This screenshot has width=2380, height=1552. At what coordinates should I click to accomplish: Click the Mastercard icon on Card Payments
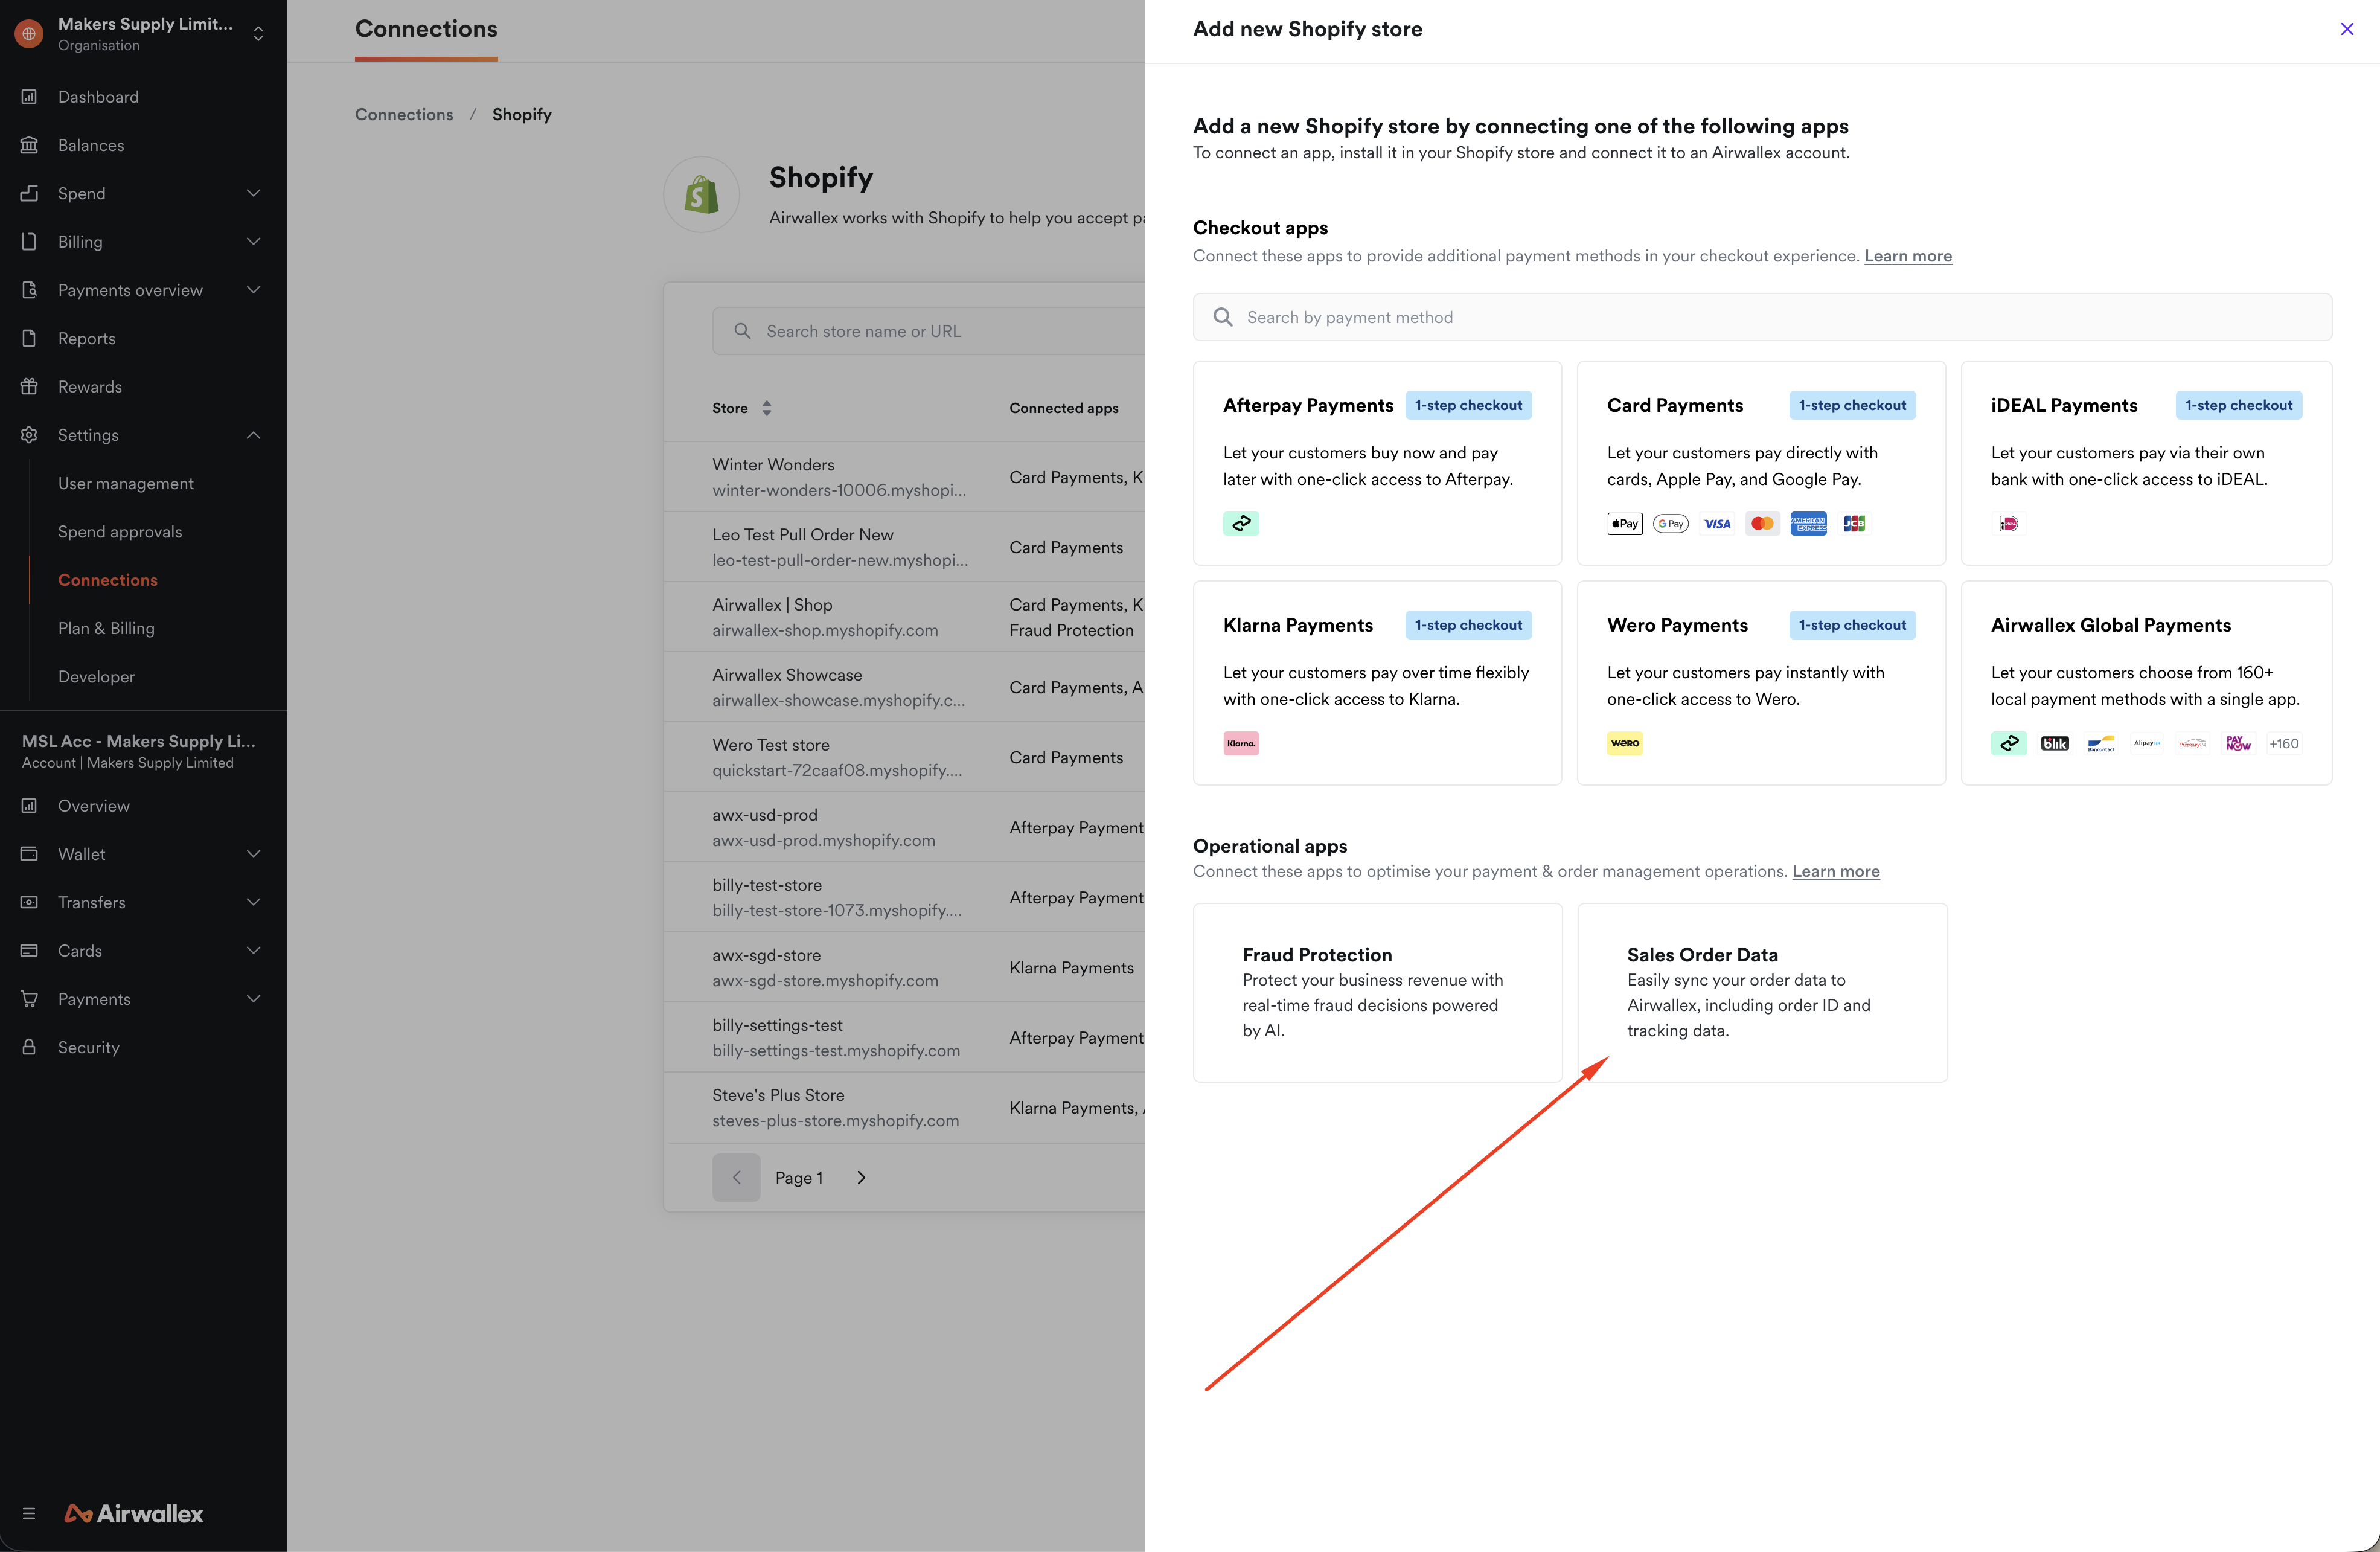pyautogui.click(x=1763, y=523)
